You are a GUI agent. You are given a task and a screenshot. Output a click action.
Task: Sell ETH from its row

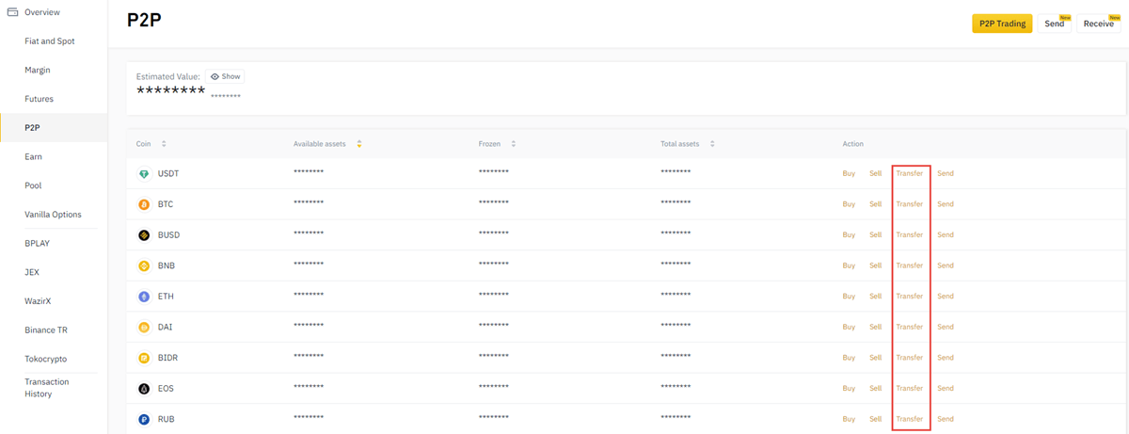tap(875, 297)
